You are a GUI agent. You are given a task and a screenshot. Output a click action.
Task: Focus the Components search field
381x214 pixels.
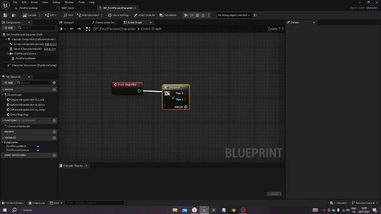click(x=37, y=28)
